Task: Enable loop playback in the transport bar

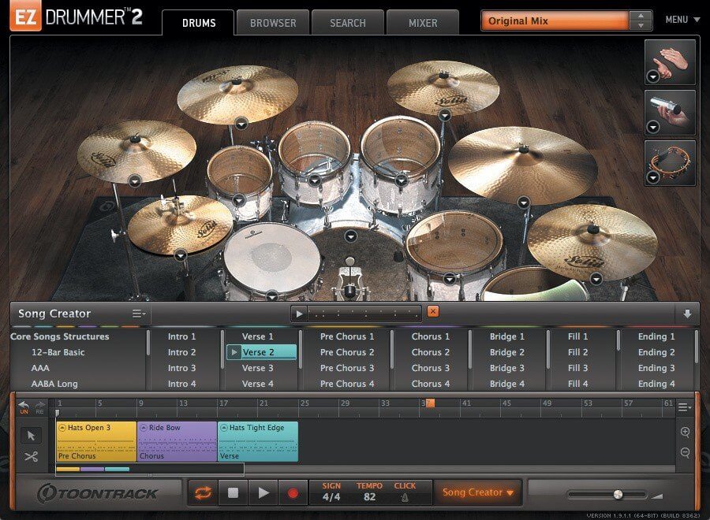Action: click(204, 492)
